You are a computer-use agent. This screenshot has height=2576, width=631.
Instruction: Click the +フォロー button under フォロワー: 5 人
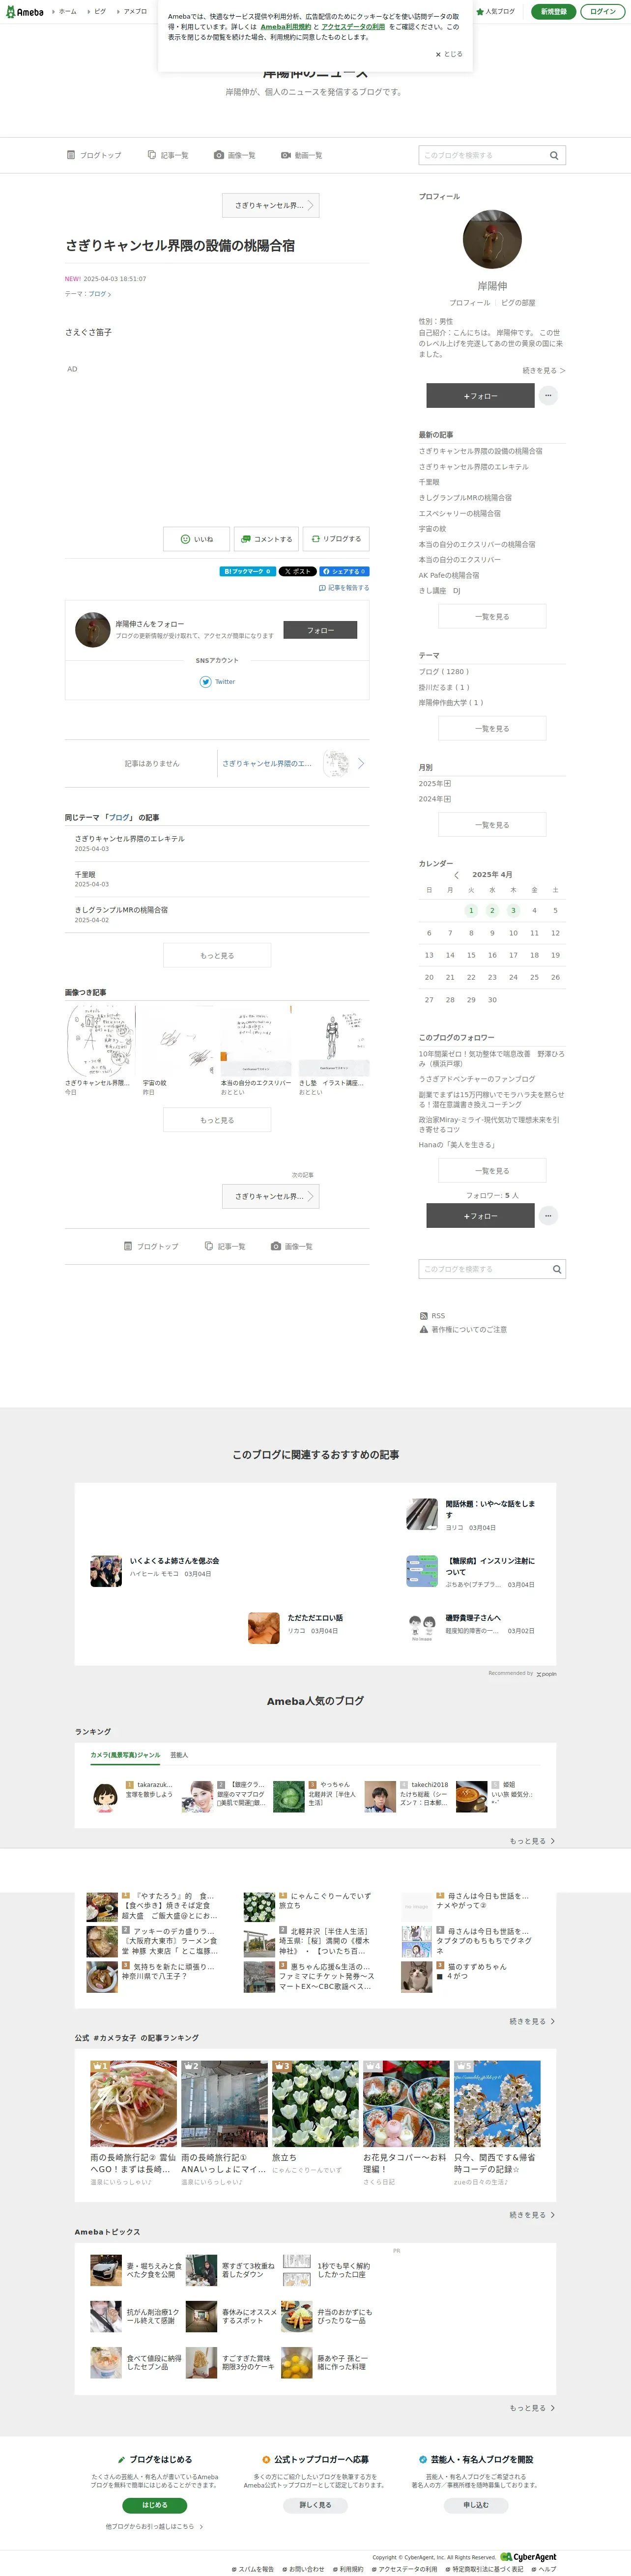point(480,1216)
